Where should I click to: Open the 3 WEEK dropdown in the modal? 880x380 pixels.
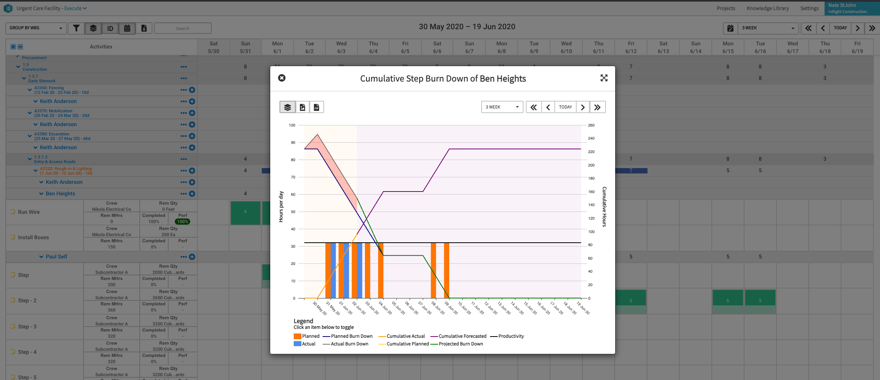[x=502, y=107]
